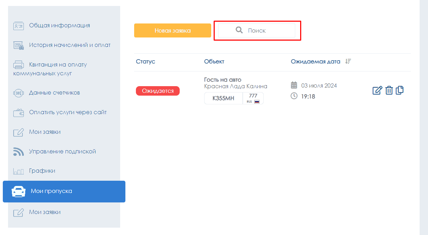The height and width of the screenshot is (235, 428).
Task: Click the K355MH license plate
Action: (223, 98)
